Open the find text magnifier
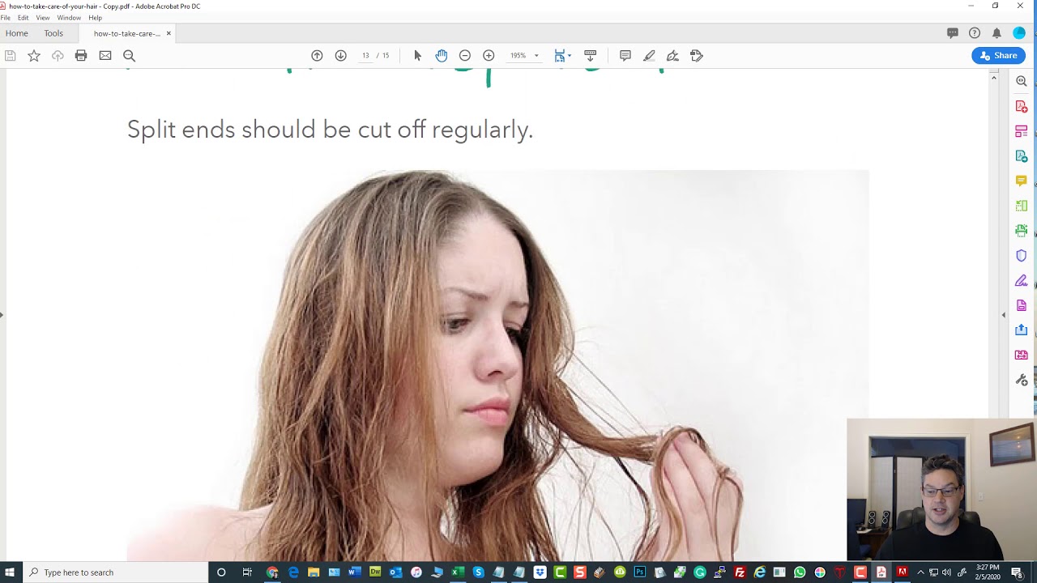Image resolution: width=1037 pixels, height=583 pixels. [x=129, y=56]
